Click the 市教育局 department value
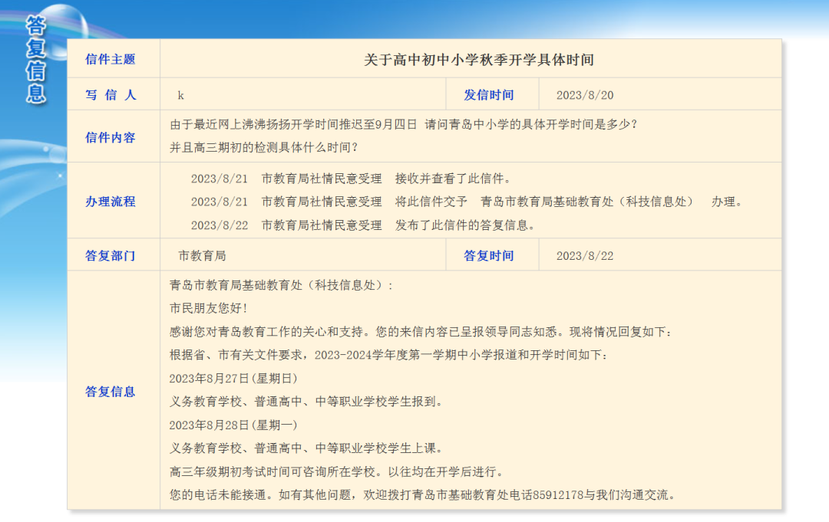The width and height of the screenshot is (829, 522). pyautogui.click(x=202, y=256)
